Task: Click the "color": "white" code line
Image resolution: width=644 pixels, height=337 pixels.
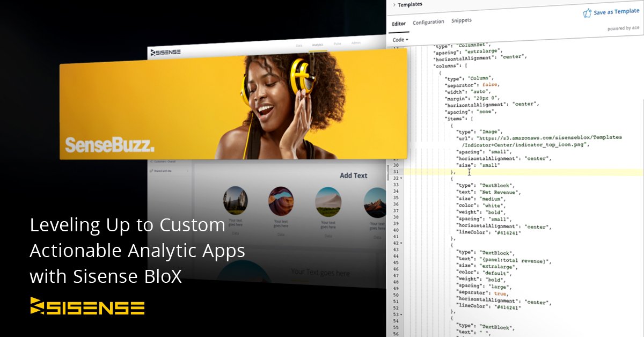Action: 481,205
